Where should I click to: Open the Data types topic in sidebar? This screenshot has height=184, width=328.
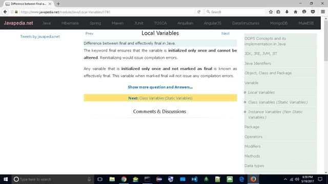(x=254, y=166)
